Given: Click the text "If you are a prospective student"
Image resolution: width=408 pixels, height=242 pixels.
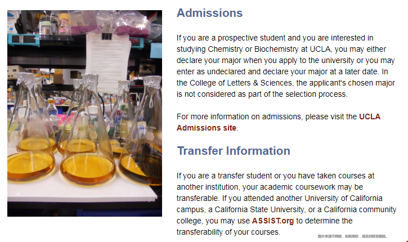Looking at the screenshot, I should click(232, 38).
